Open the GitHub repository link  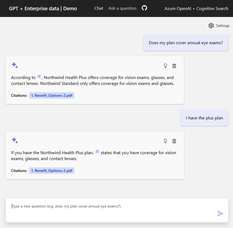click(x=144, y=8)
